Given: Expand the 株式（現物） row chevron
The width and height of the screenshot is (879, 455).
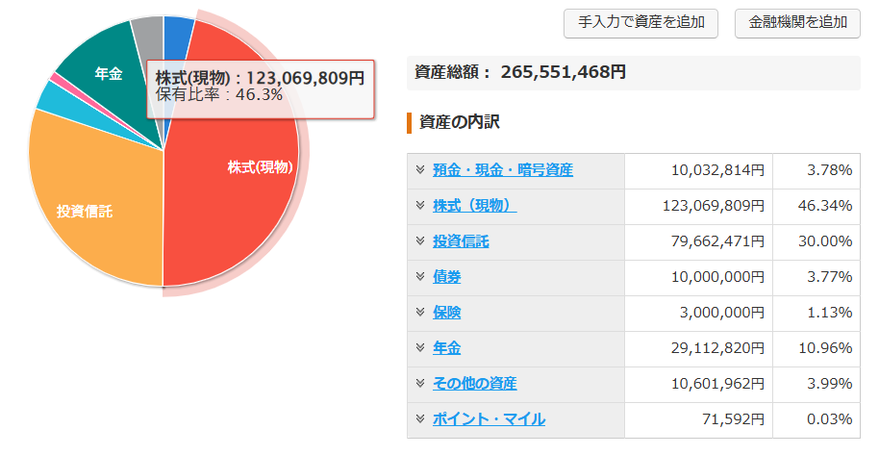Looking at the screenshot, I should (420, 206).
